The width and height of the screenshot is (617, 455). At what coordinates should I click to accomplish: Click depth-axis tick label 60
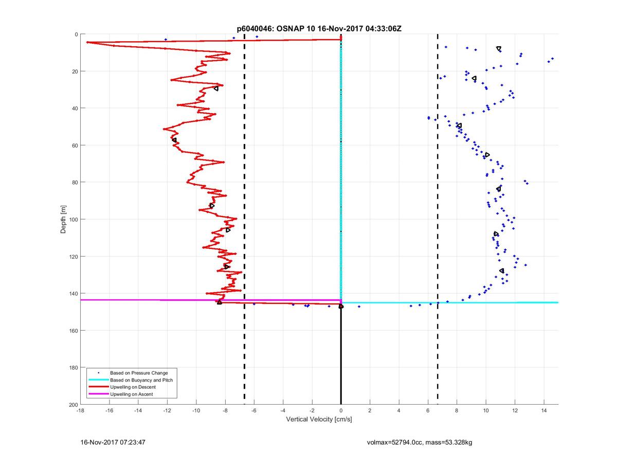click(x=75, y=145)
